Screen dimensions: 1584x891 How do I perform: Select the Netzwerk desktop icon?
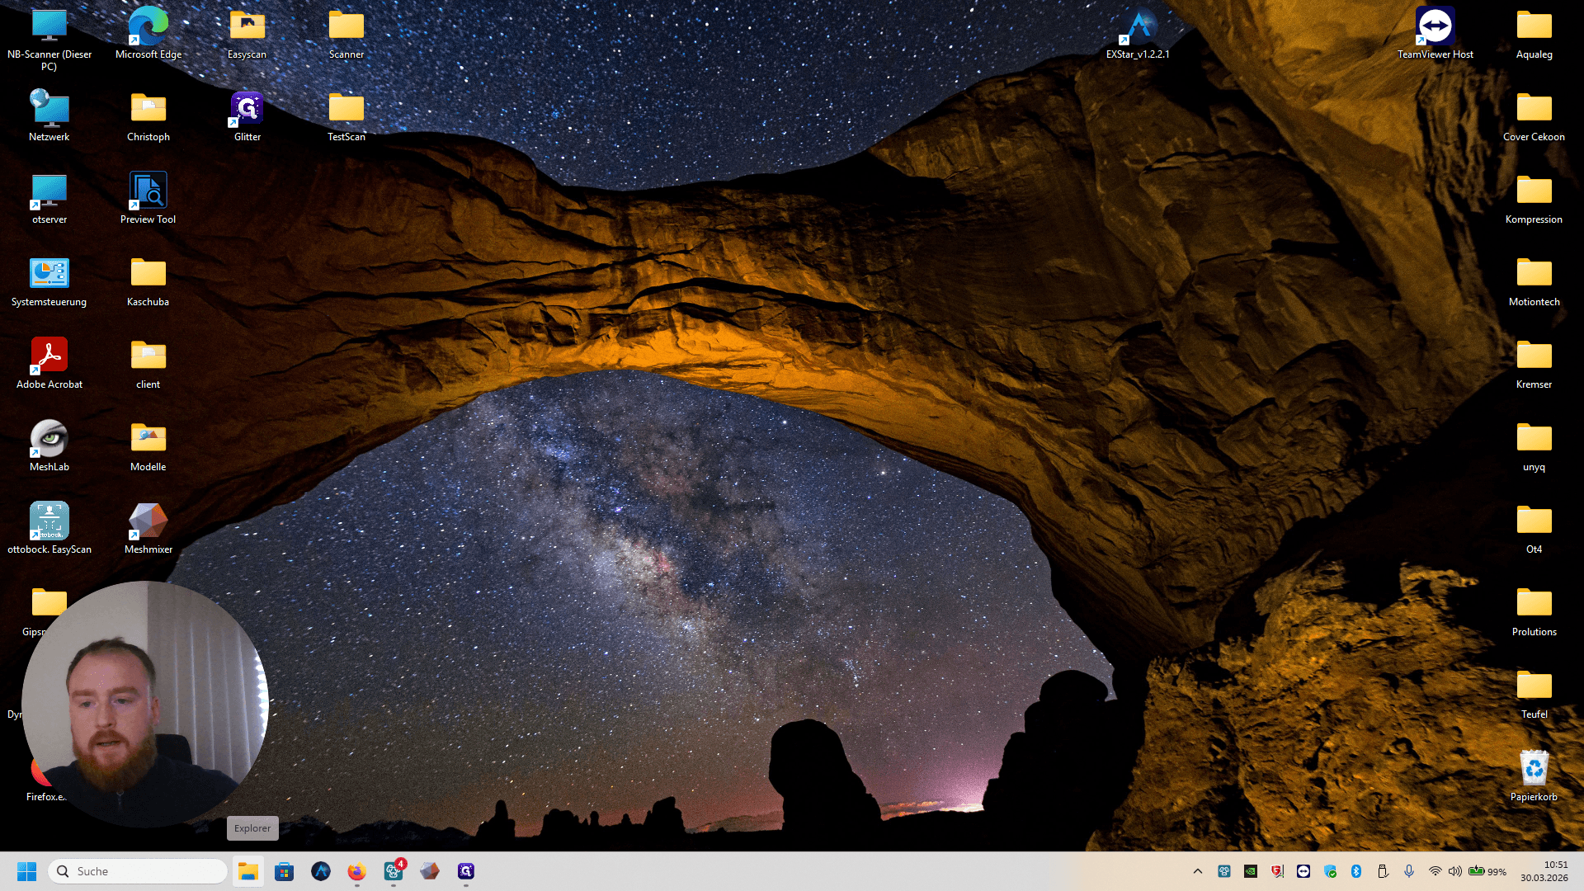[x=49, y=116]
